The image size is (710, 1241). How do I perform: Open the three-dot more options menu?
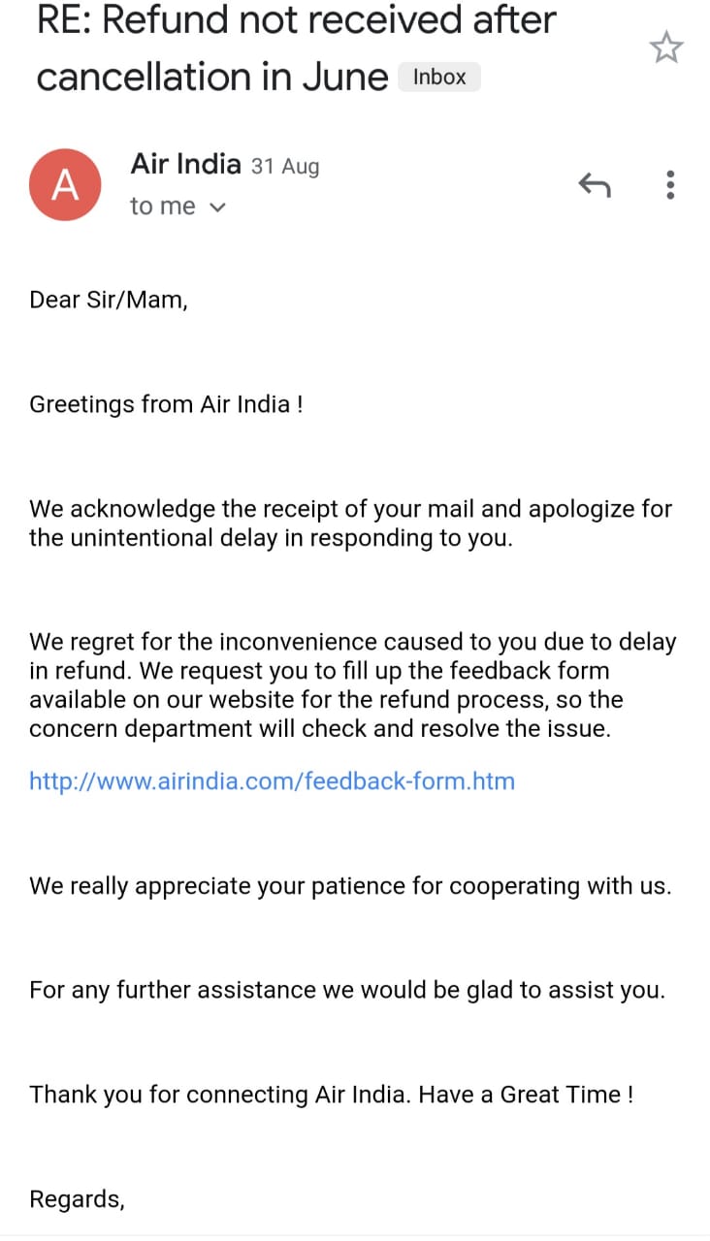669,184
